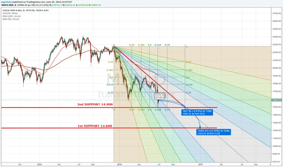Click the 17000.00 price axis label
Viewport: 283px width, 167px height.
(x=276, y=91)
